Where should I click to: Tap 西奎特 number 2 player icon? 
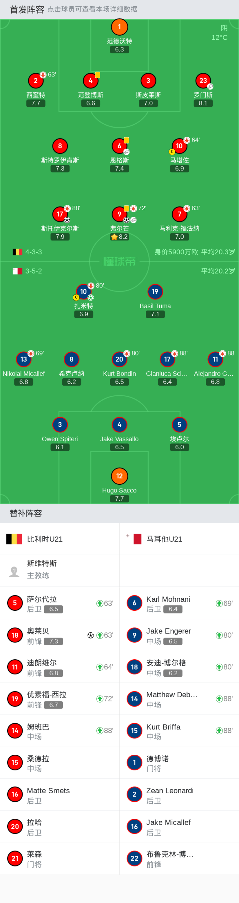click(x=36, y=80)
